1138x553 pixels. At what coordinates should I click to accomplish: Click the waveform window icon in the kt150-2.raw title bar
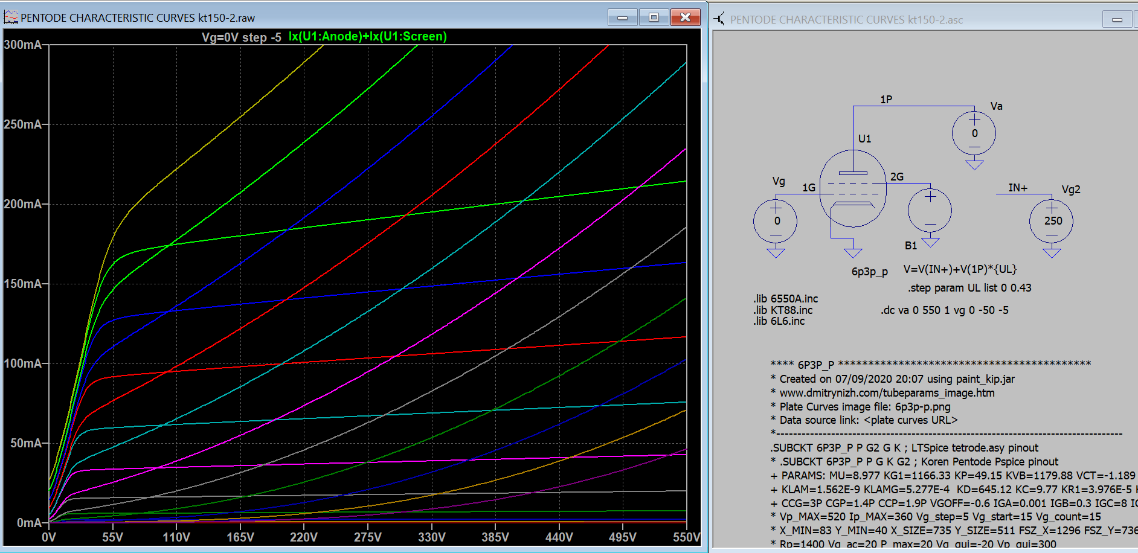pyautogui.click(x=11, y=18)
